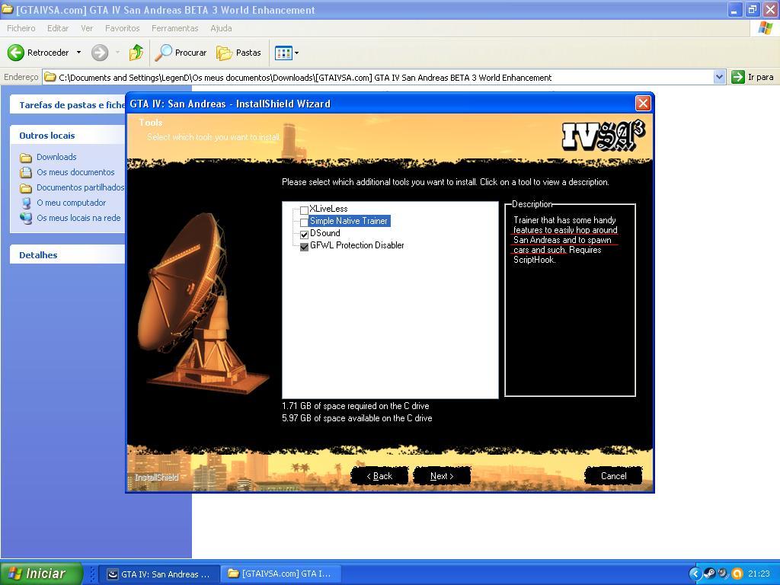Click the address bar folder icon
This screenshot has width=780, height=585.
pos(50,77)
